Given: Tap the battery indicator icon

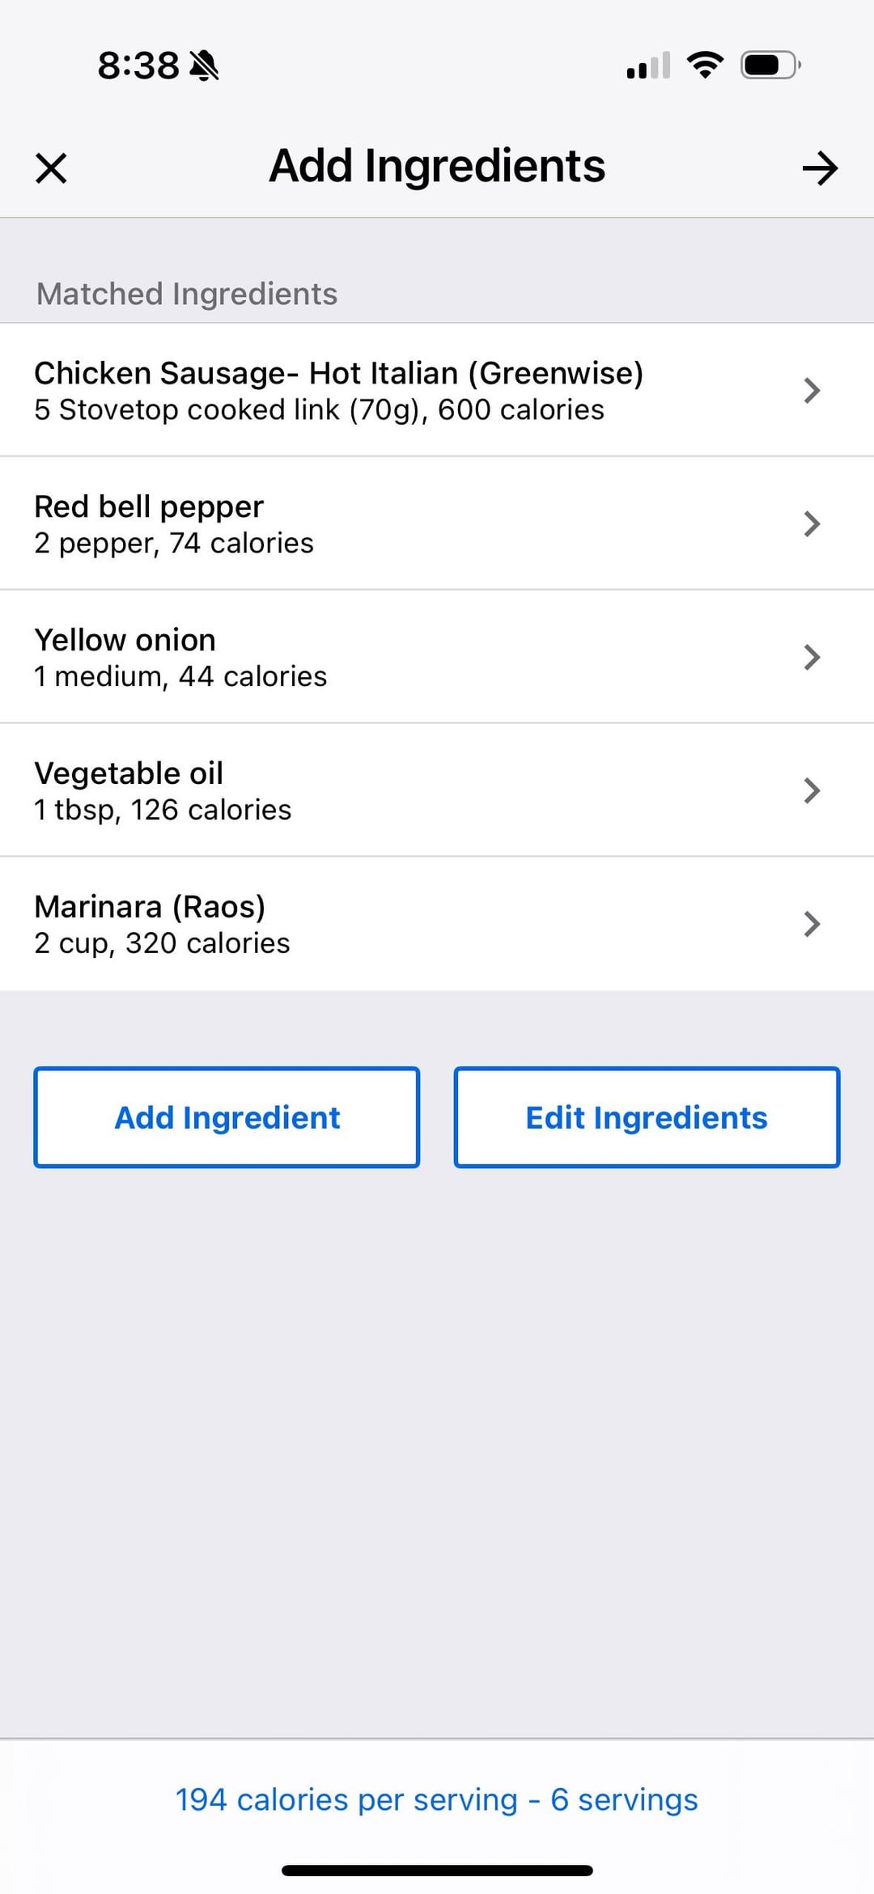Looking at the screenshot, I should tap(770, 65).
